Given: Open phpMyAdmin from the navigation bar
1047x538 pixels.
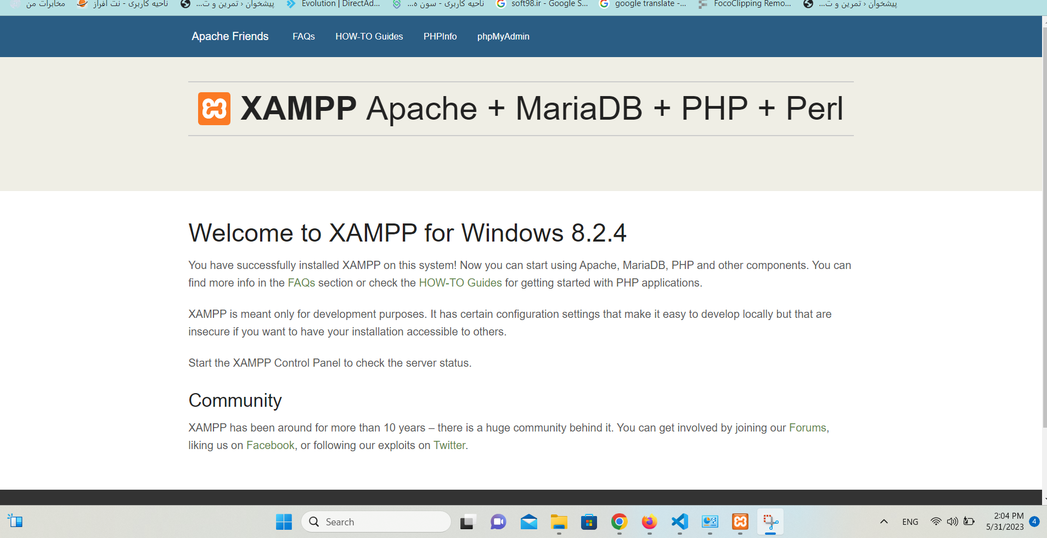Looking at the screenshot, I should click(503, 36).
